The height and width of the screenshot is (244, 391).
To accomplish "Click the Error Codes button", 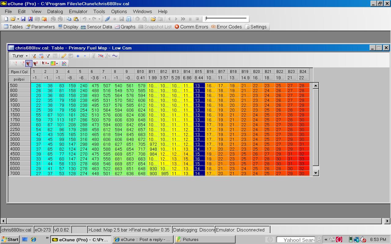I will point(227,27).
